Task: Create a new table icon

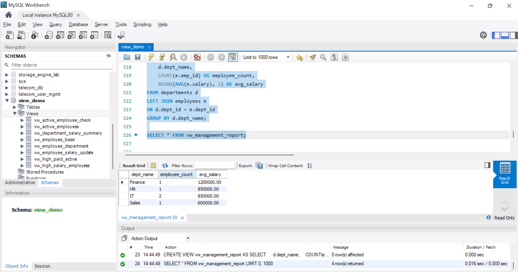Action: coord(60,35)
